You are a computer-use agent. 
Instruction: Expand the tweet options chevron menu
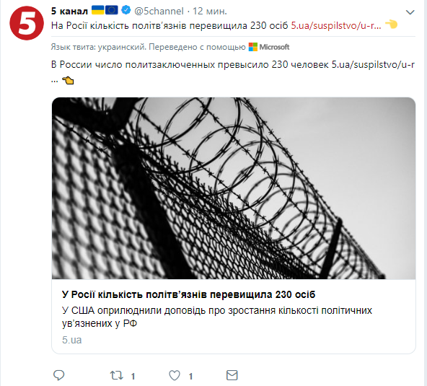point(410,12)
